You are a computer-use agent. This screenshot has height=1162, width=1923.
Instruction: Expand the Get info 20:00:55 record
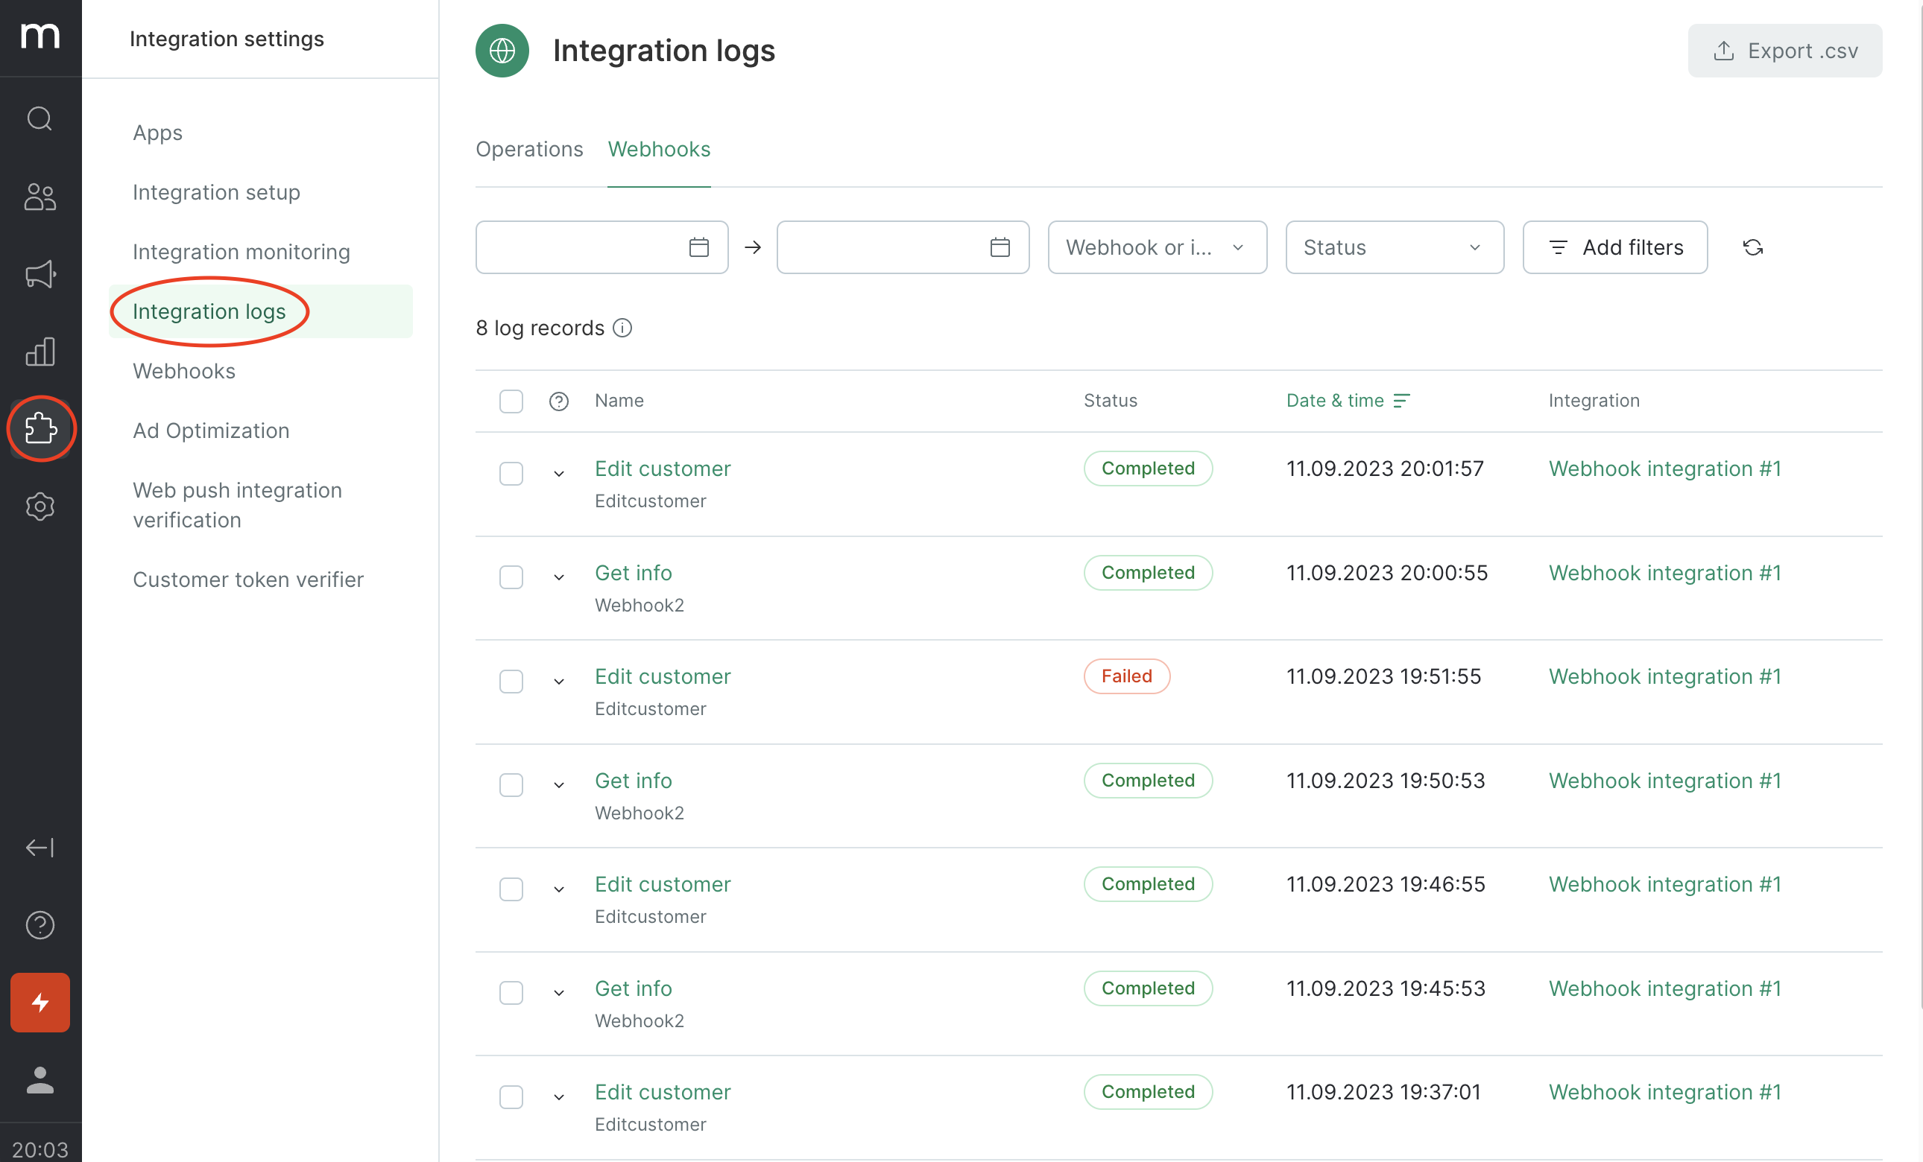pos(559,577)
